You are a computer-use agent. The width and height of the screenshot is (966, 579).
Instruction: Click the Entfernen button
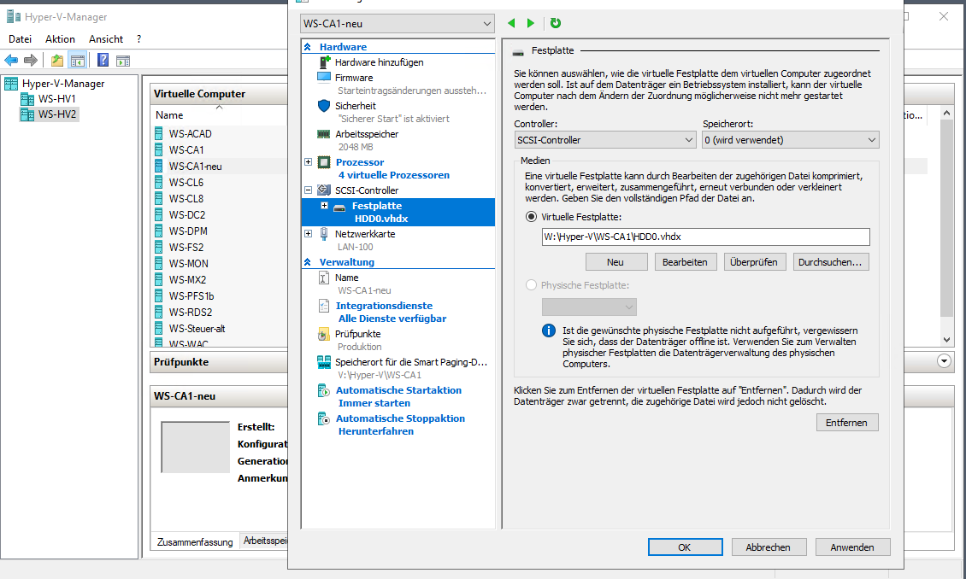point(847,423)
